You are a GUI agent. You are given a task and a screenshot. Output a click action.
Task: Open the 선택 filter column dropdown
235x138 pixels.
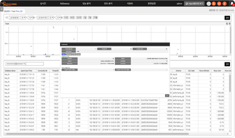pos(16,64)
